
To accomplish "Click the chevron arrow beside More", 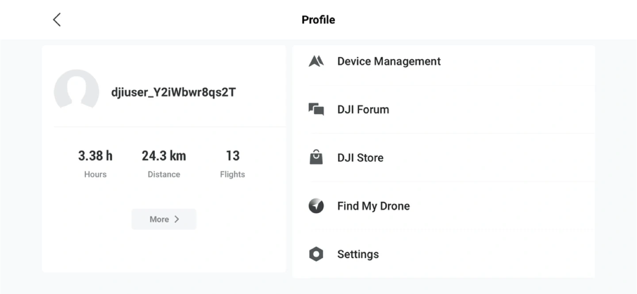I will click(177, 219).
